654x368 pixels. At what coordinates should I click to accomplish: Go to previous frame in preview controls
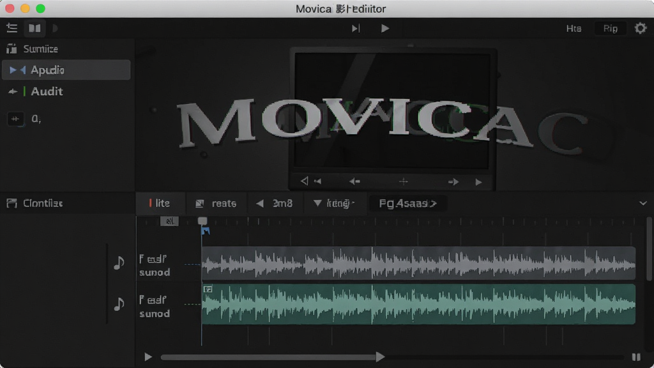318,181
